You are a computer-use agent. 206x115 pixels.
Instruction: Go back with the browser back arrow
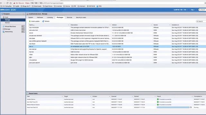click(x=1, y=3)
